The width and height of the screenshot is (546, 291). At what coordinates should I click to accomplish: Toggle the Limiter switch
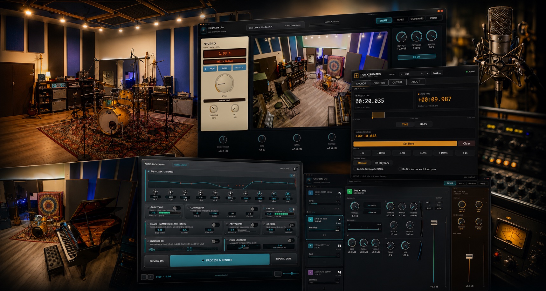[x=292, y=209]
